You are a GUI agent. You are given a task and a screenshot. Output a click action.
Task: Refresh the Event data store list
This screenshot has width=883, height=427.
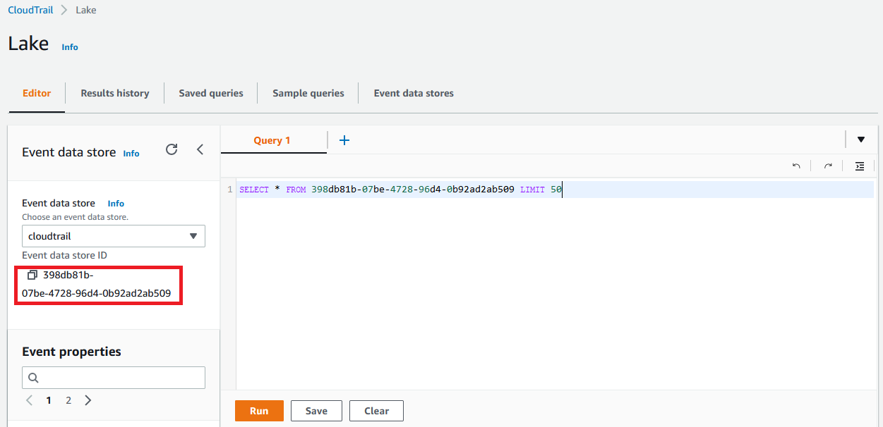172,149
